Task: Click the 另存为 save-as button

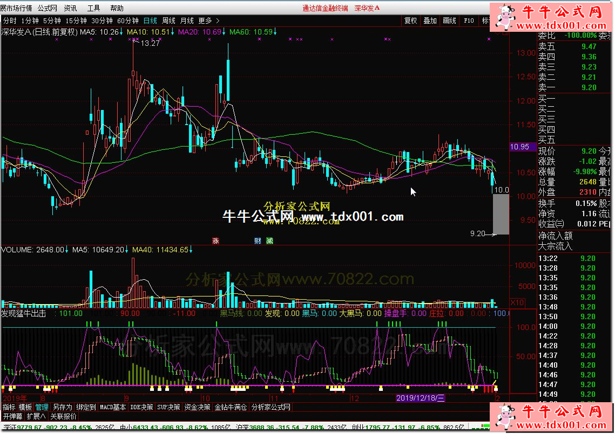Action: [x=63, y=407]
